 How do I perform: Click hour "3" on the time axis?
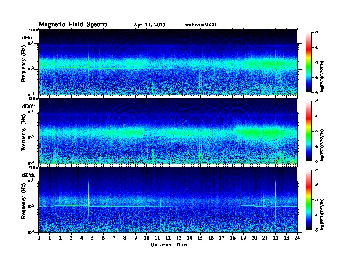(x=71, y=238)
